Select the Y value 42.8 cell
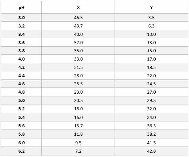Screen dimensions: 189x157 point(151,151)
